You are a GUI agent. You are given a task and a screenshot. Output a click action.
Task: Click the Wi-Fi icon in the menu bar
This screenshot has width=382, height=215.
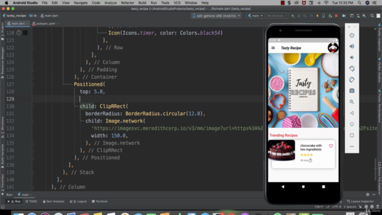click(x=326, y=3)
